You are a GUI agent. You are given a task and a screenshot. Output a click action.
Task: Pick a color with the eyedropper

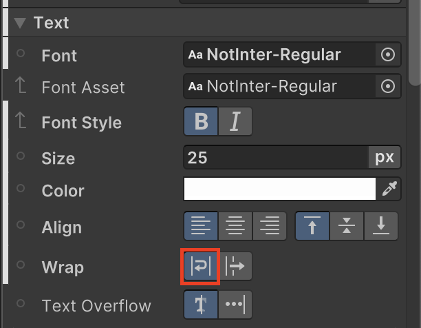point(389,189)
